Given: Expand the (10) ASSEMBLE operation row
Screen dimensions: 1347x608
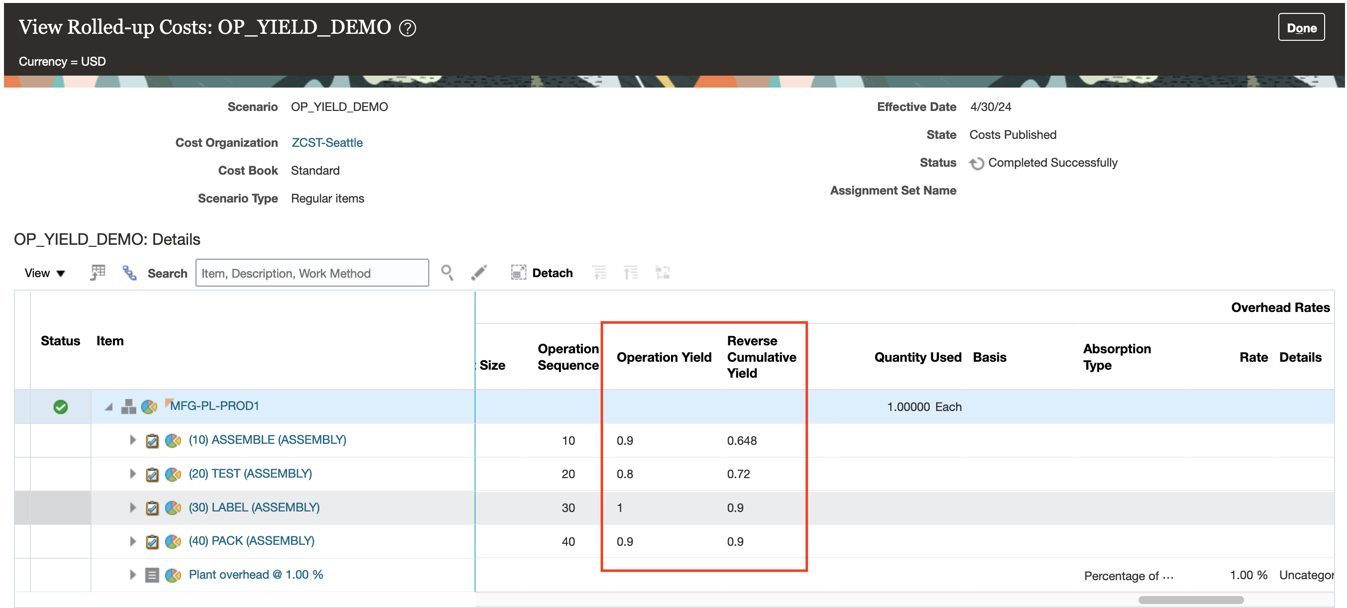Looking at the screenshot, I should pos(132,440).
